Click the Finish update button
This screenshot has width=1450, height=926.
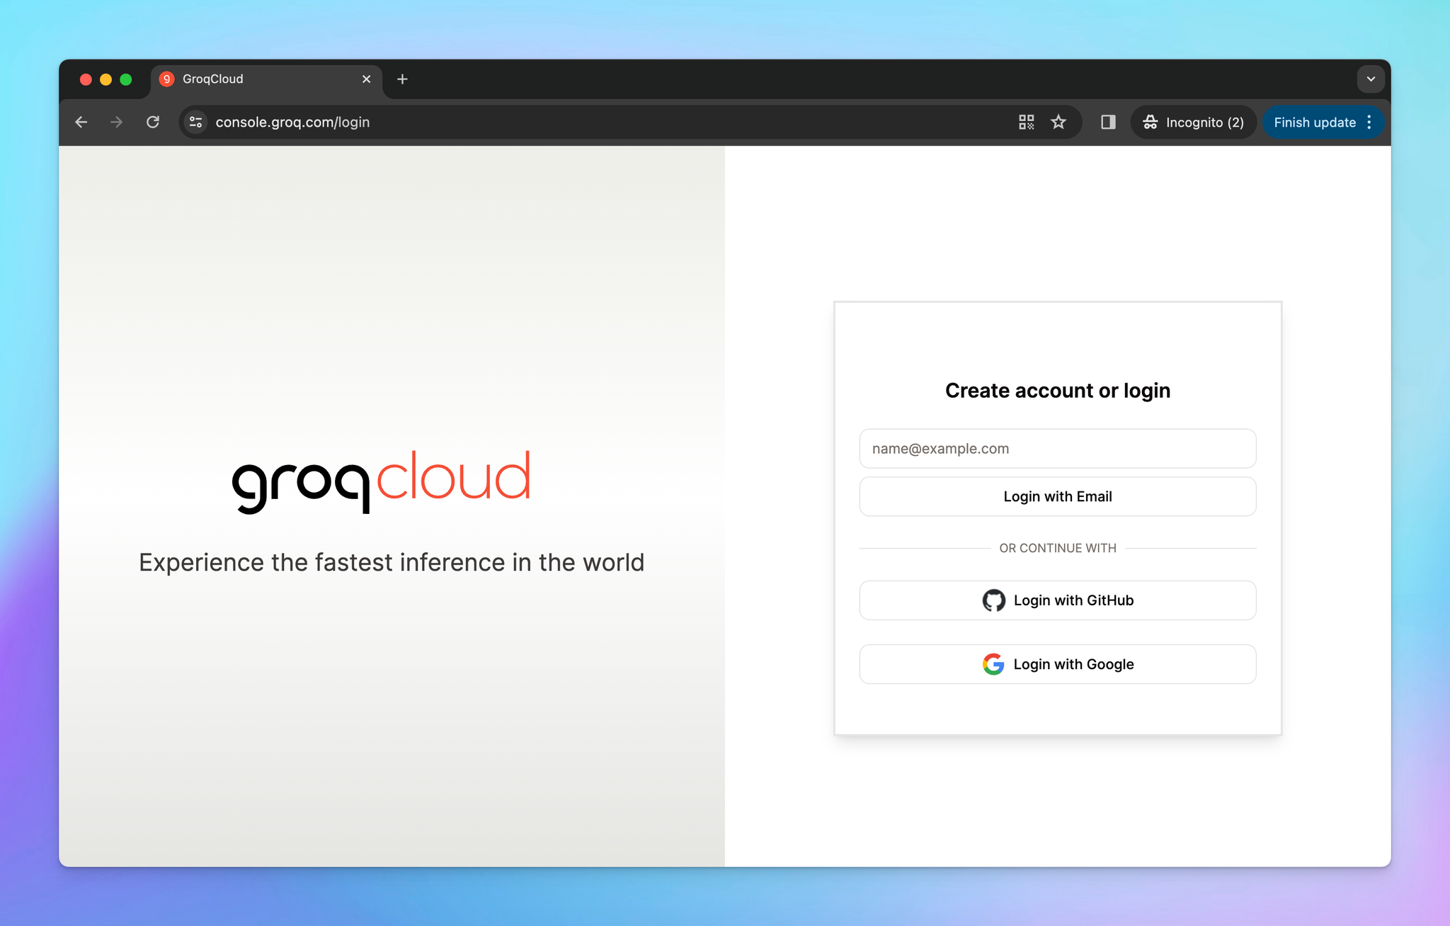[1315, 122]
